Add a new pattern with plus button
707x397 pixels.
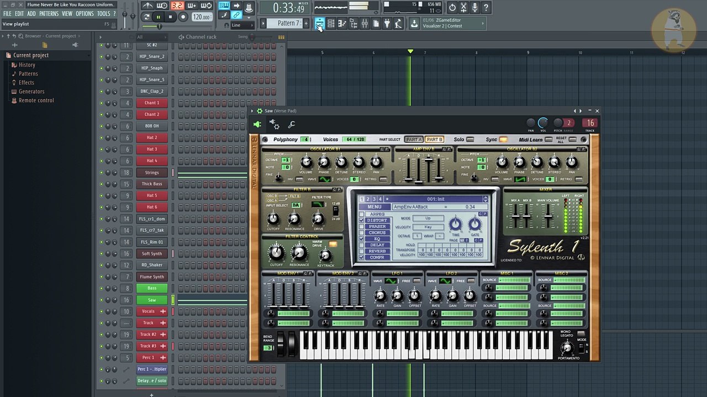306,23
